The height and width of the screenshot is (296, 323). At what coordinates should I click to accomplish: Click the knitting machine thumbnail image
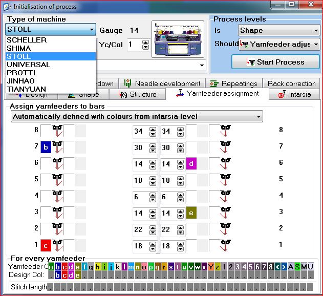(x=178, y=39)
